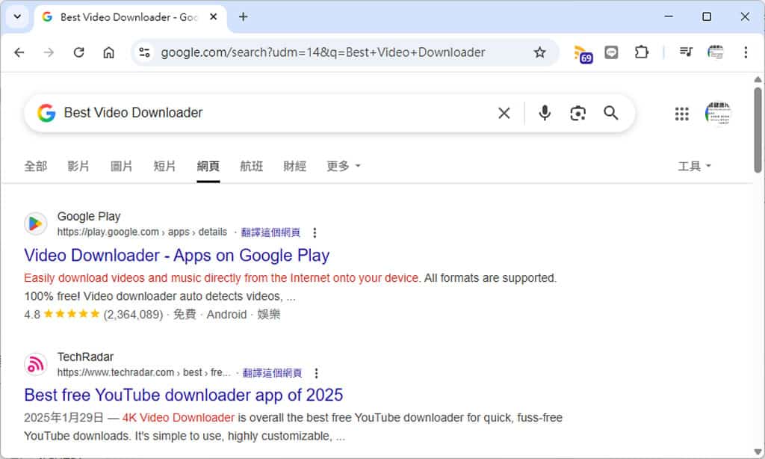The image size is (765, 459).
Task: Expand the 更多 filter dropdown
Action: coord(344,166)
